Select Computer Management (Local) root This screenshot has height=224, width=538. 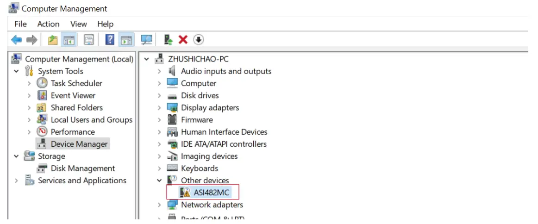point(79,59)
